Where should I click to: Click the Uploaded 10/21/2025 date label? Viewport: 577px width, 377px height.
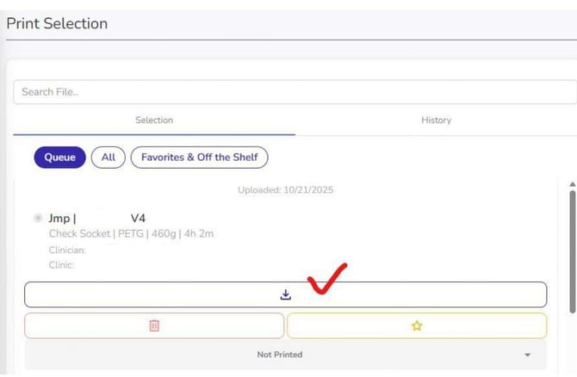click(x=285, y=189)
